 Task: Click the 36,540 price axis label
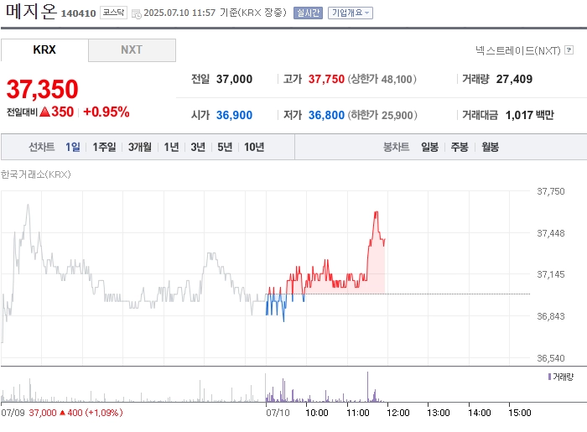click(x=551, y=358)
